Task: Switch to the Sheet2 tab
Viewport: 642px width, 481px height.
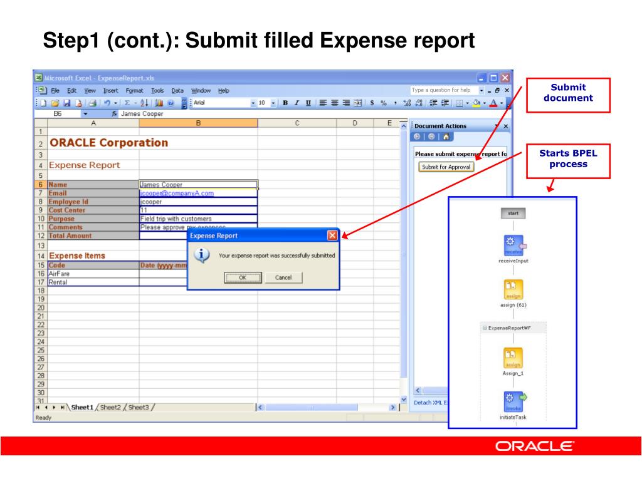Action: pyautogui.click(x=110, y=407)
